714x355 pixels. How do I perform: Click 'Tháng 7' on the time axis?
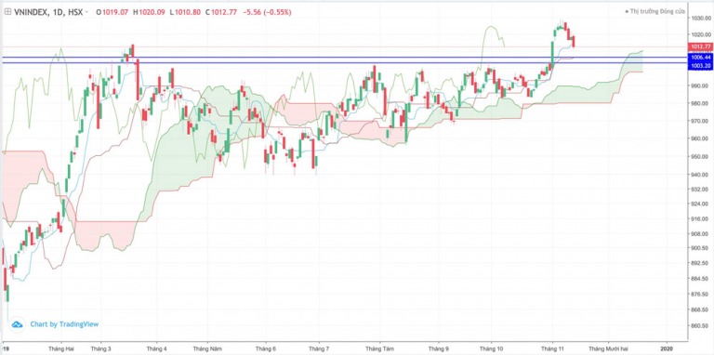coord(319,349)
